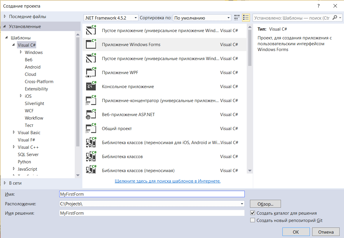344x238 pixels.
Task: Click the ASP.NET web application icon
Action: tap(91, 114)
